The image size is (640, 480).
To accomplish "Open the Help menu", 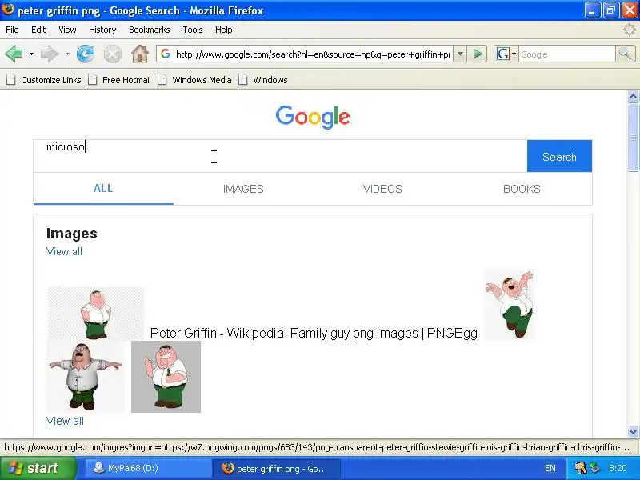I will click(224, 30).
